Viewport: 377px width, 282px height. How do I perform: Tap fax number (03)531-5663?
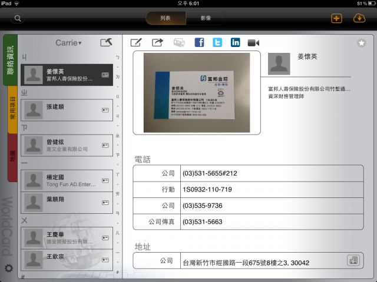248,222
